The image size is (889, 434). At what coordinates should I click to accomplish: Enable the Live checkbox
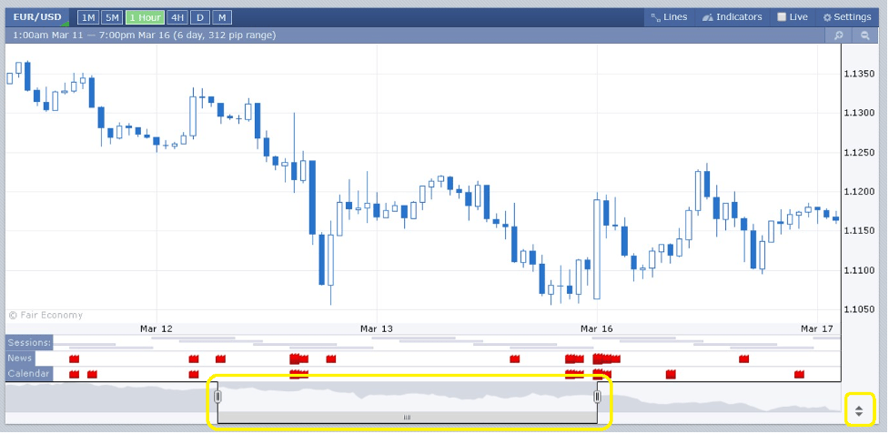[782, 17]
